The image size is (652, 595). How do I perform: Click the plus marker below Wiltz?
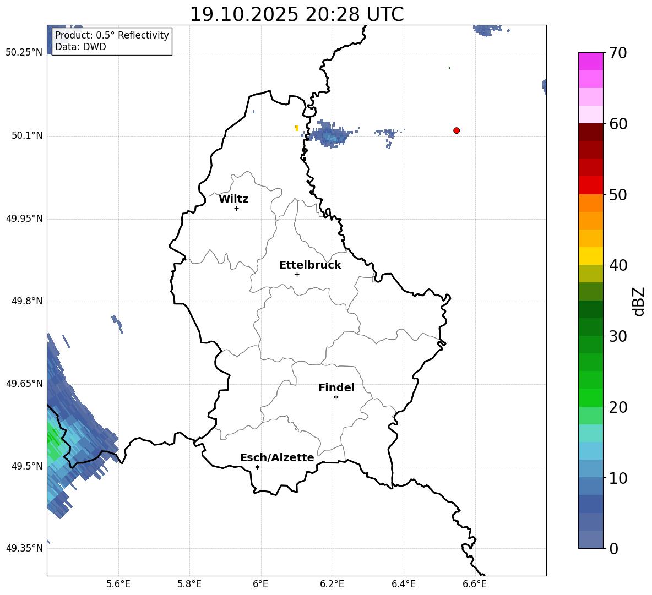point(237,208)
